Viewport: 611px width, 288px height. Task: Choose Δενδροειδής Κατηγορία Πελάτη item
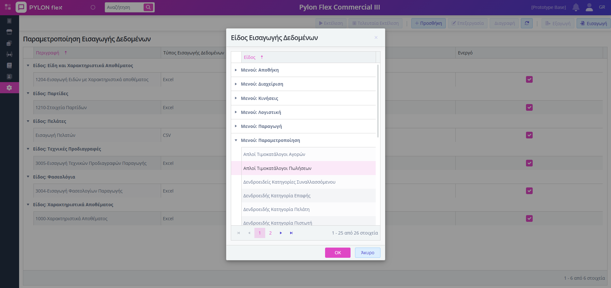pos(276,209)
